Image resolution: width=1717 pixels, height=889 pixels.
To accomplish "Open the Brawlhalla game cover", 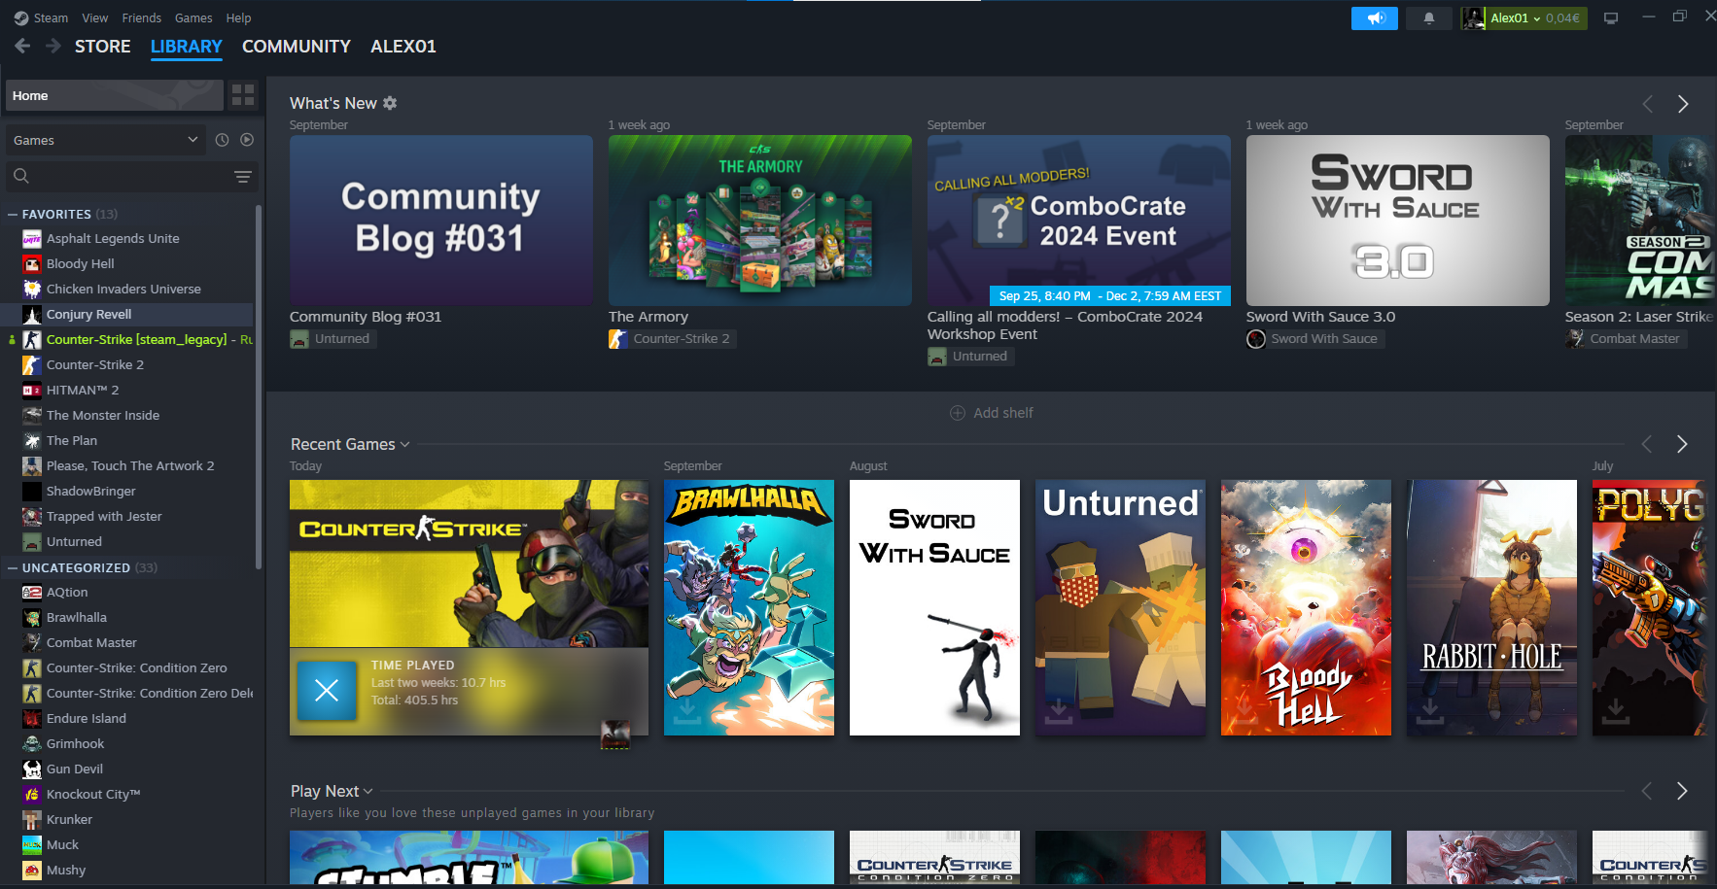I will tap(749, 607).
